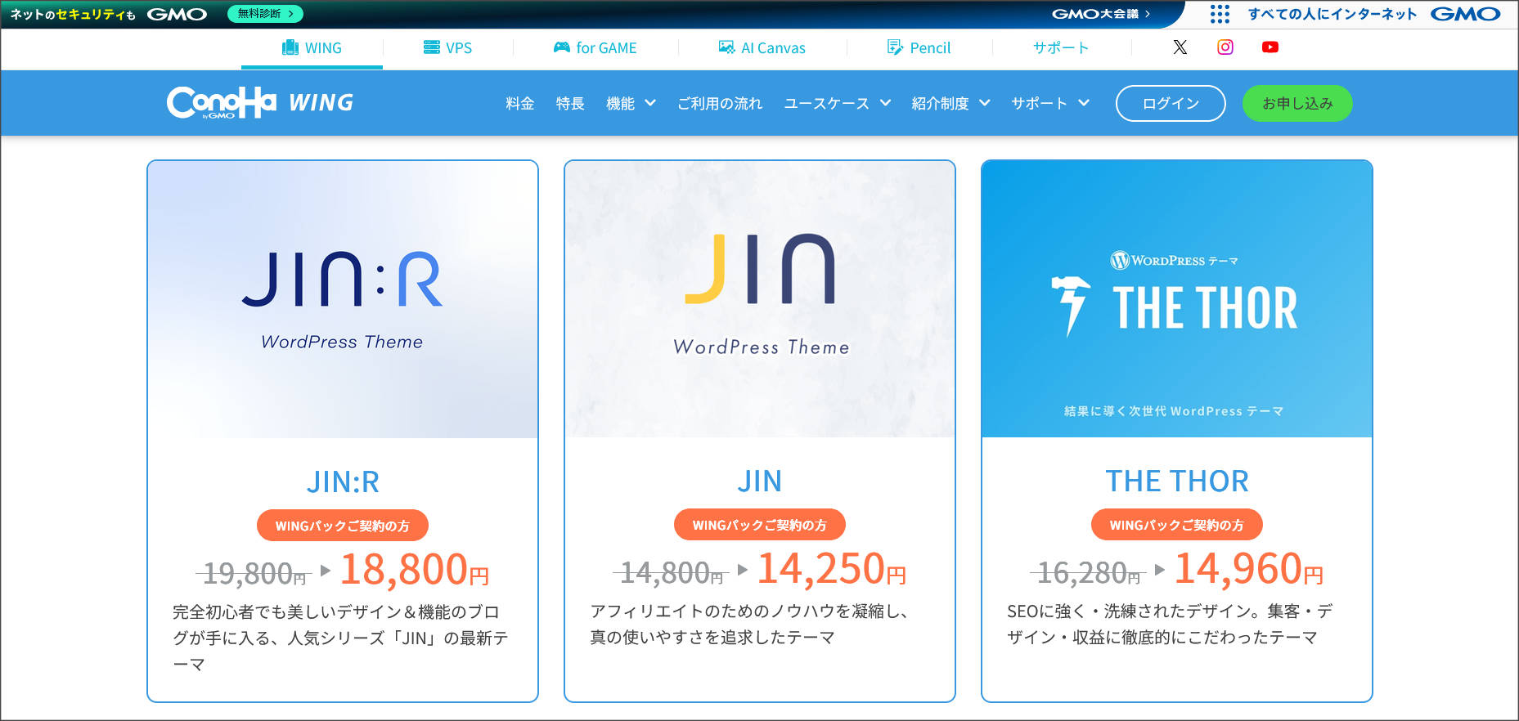The image size is (1519, 721).
Task: Click the struck-through 14,800円 price
Action: (x=671, y=573)
